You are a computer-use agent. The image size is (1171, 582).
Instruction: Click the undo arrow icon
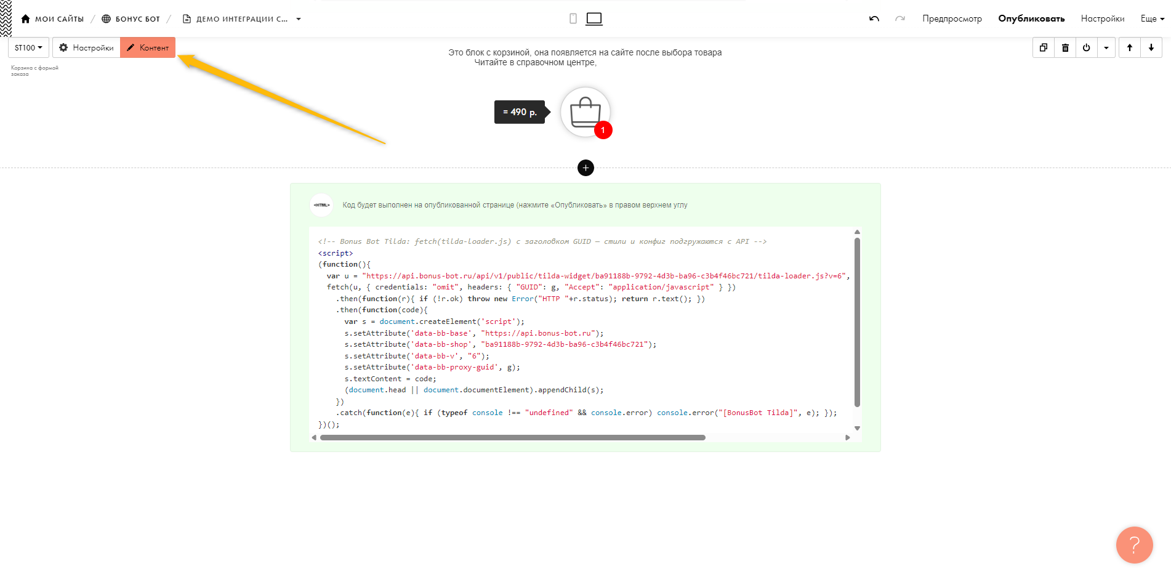[874, 18]
